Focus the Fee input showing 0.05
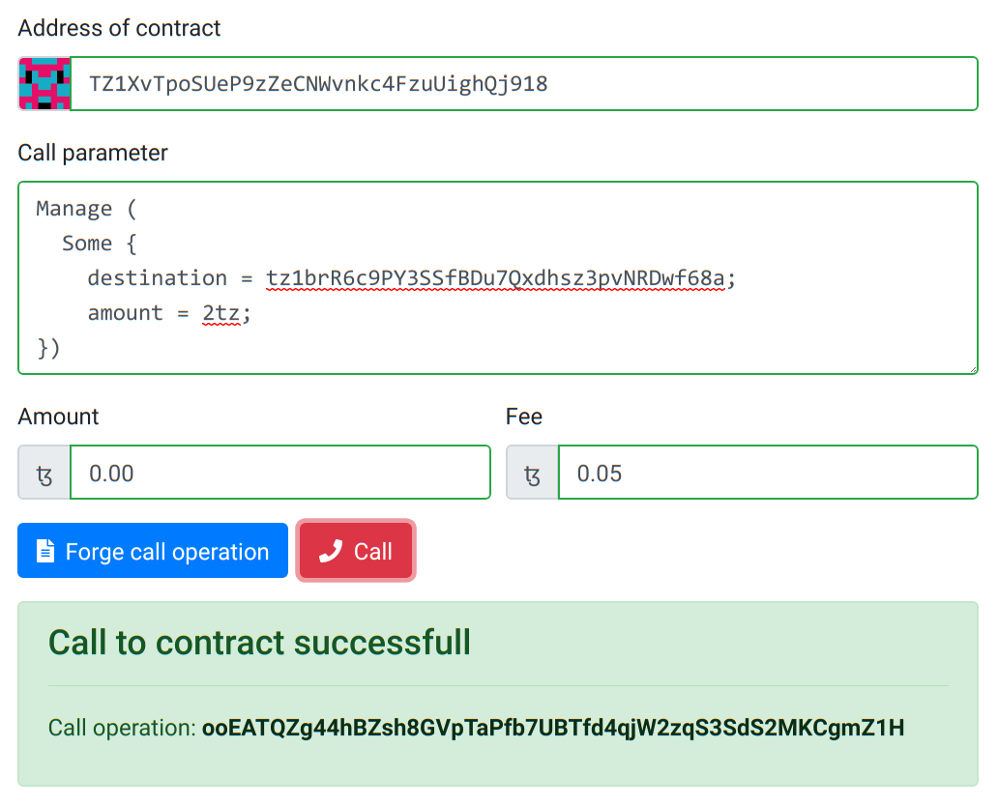This screenshot has height=806, width=998. point(767,474)
